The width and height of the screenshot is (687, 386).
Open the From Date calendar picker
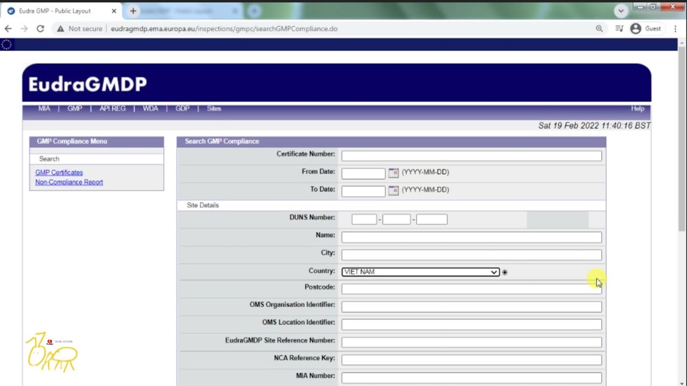coord(393,173)
